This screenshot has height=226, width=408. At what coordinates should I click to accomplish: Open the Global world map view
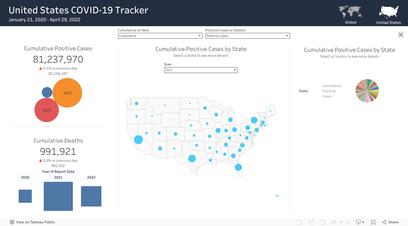click(351, 13)
